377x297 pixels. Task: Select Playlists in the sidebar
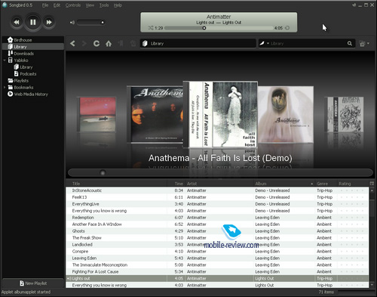(x=33, y=81)
